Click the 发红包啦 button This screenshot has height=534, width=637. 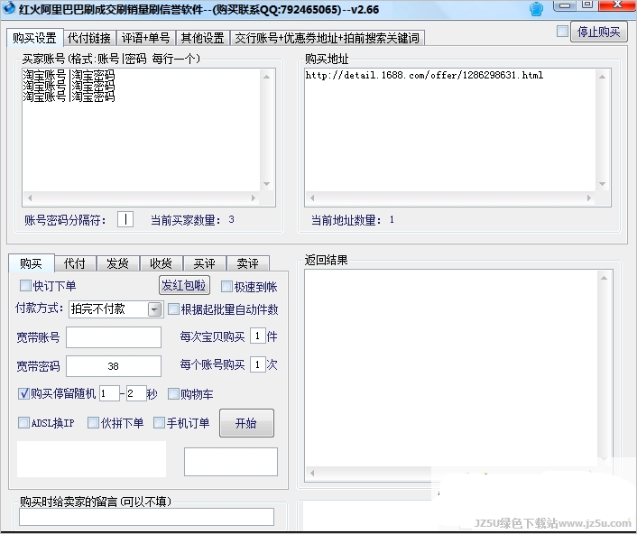click(x=184, y=285)
